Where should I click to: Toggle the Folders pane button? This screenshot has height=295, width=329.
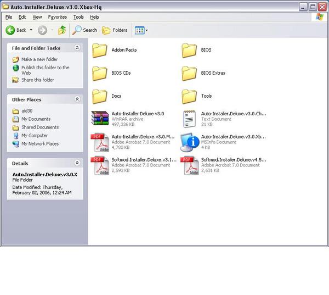(115, 30)
